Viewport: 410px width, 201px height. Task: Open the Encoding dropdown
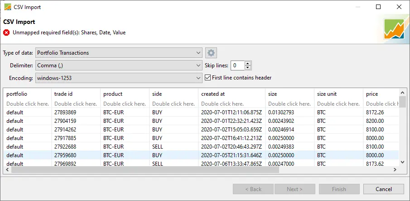point(119,78)
